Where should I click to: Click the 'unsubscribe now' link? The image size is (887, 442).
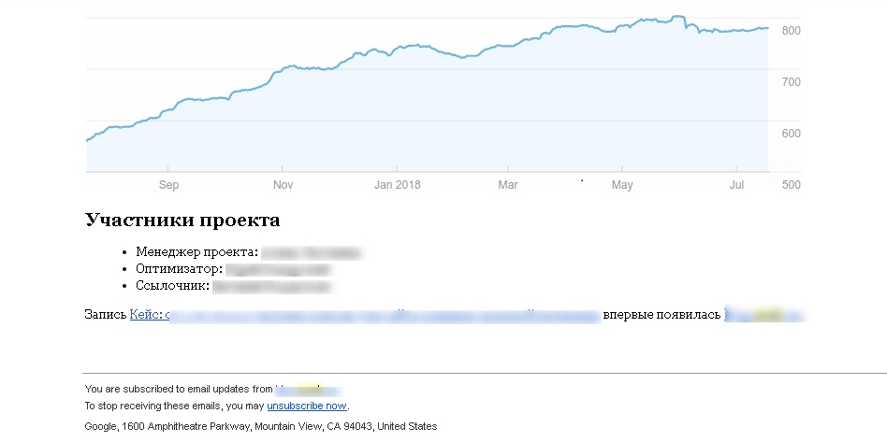[x=307, y=406]
